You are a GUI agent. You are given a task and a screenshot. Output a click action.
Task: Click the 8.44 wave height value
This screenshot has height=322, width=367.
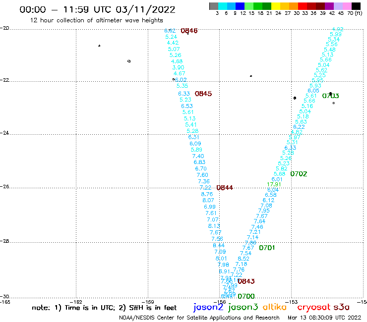[219, 245]
